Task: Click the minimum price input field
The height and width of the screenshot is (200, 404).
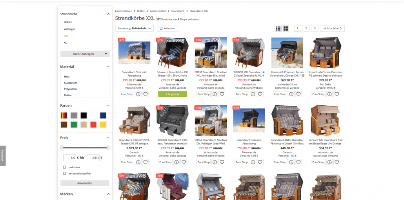Action: [x=69, y=158]
